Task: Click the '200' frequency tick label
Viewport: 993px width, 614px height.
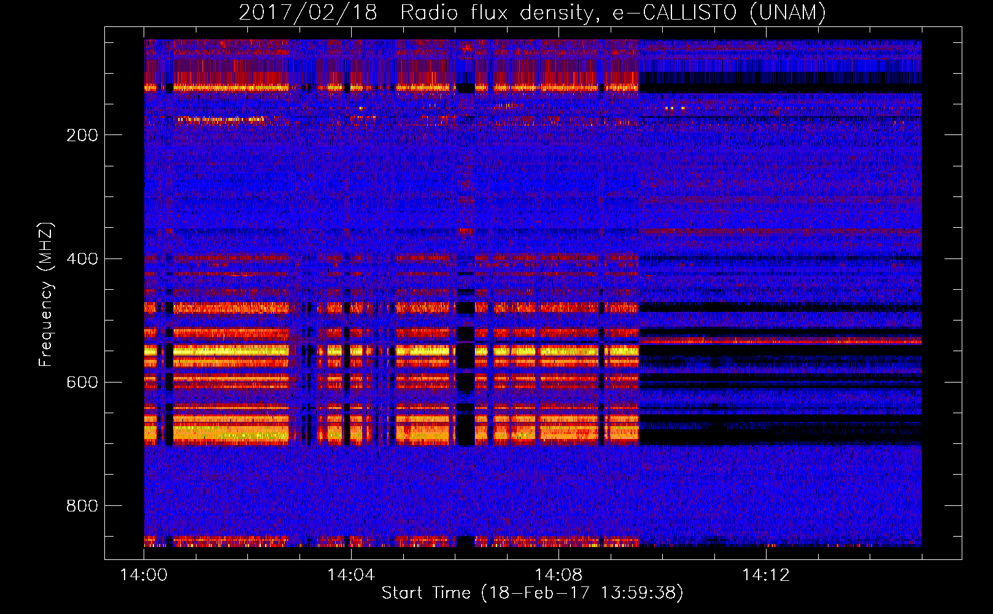Action: coord(82,135)
